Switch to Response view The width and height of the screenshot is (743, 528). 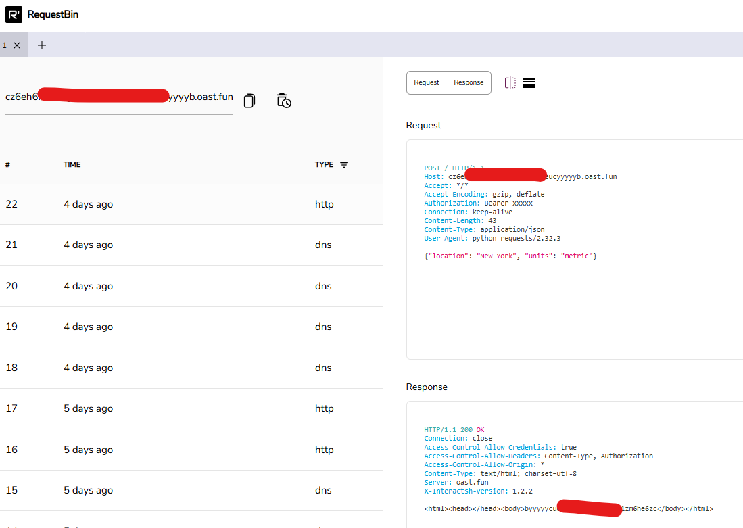tap(468, 82)
